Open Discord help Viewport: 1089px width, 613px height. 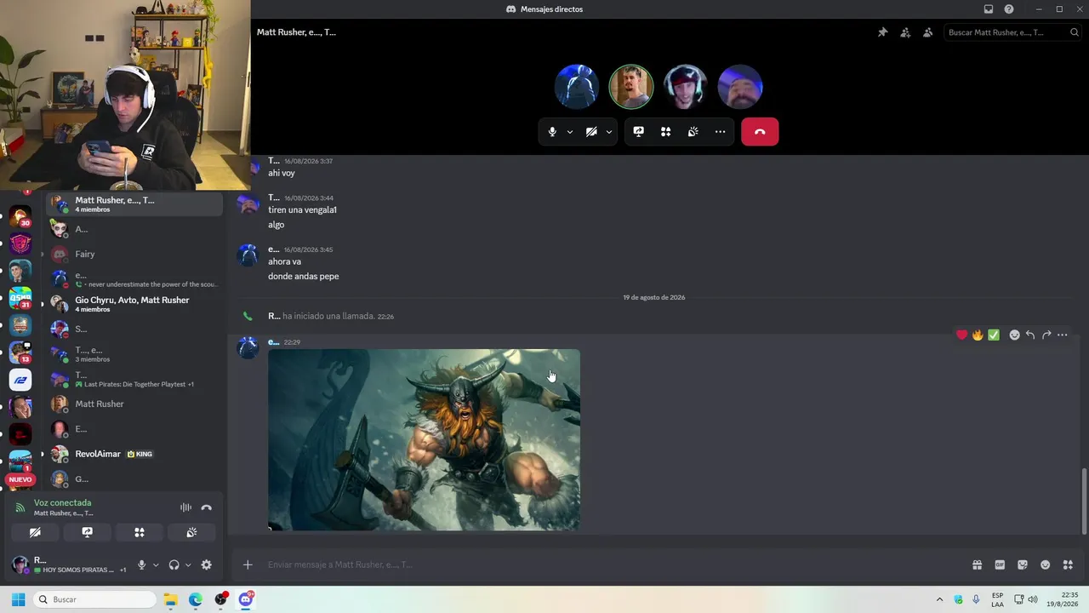1009,9
